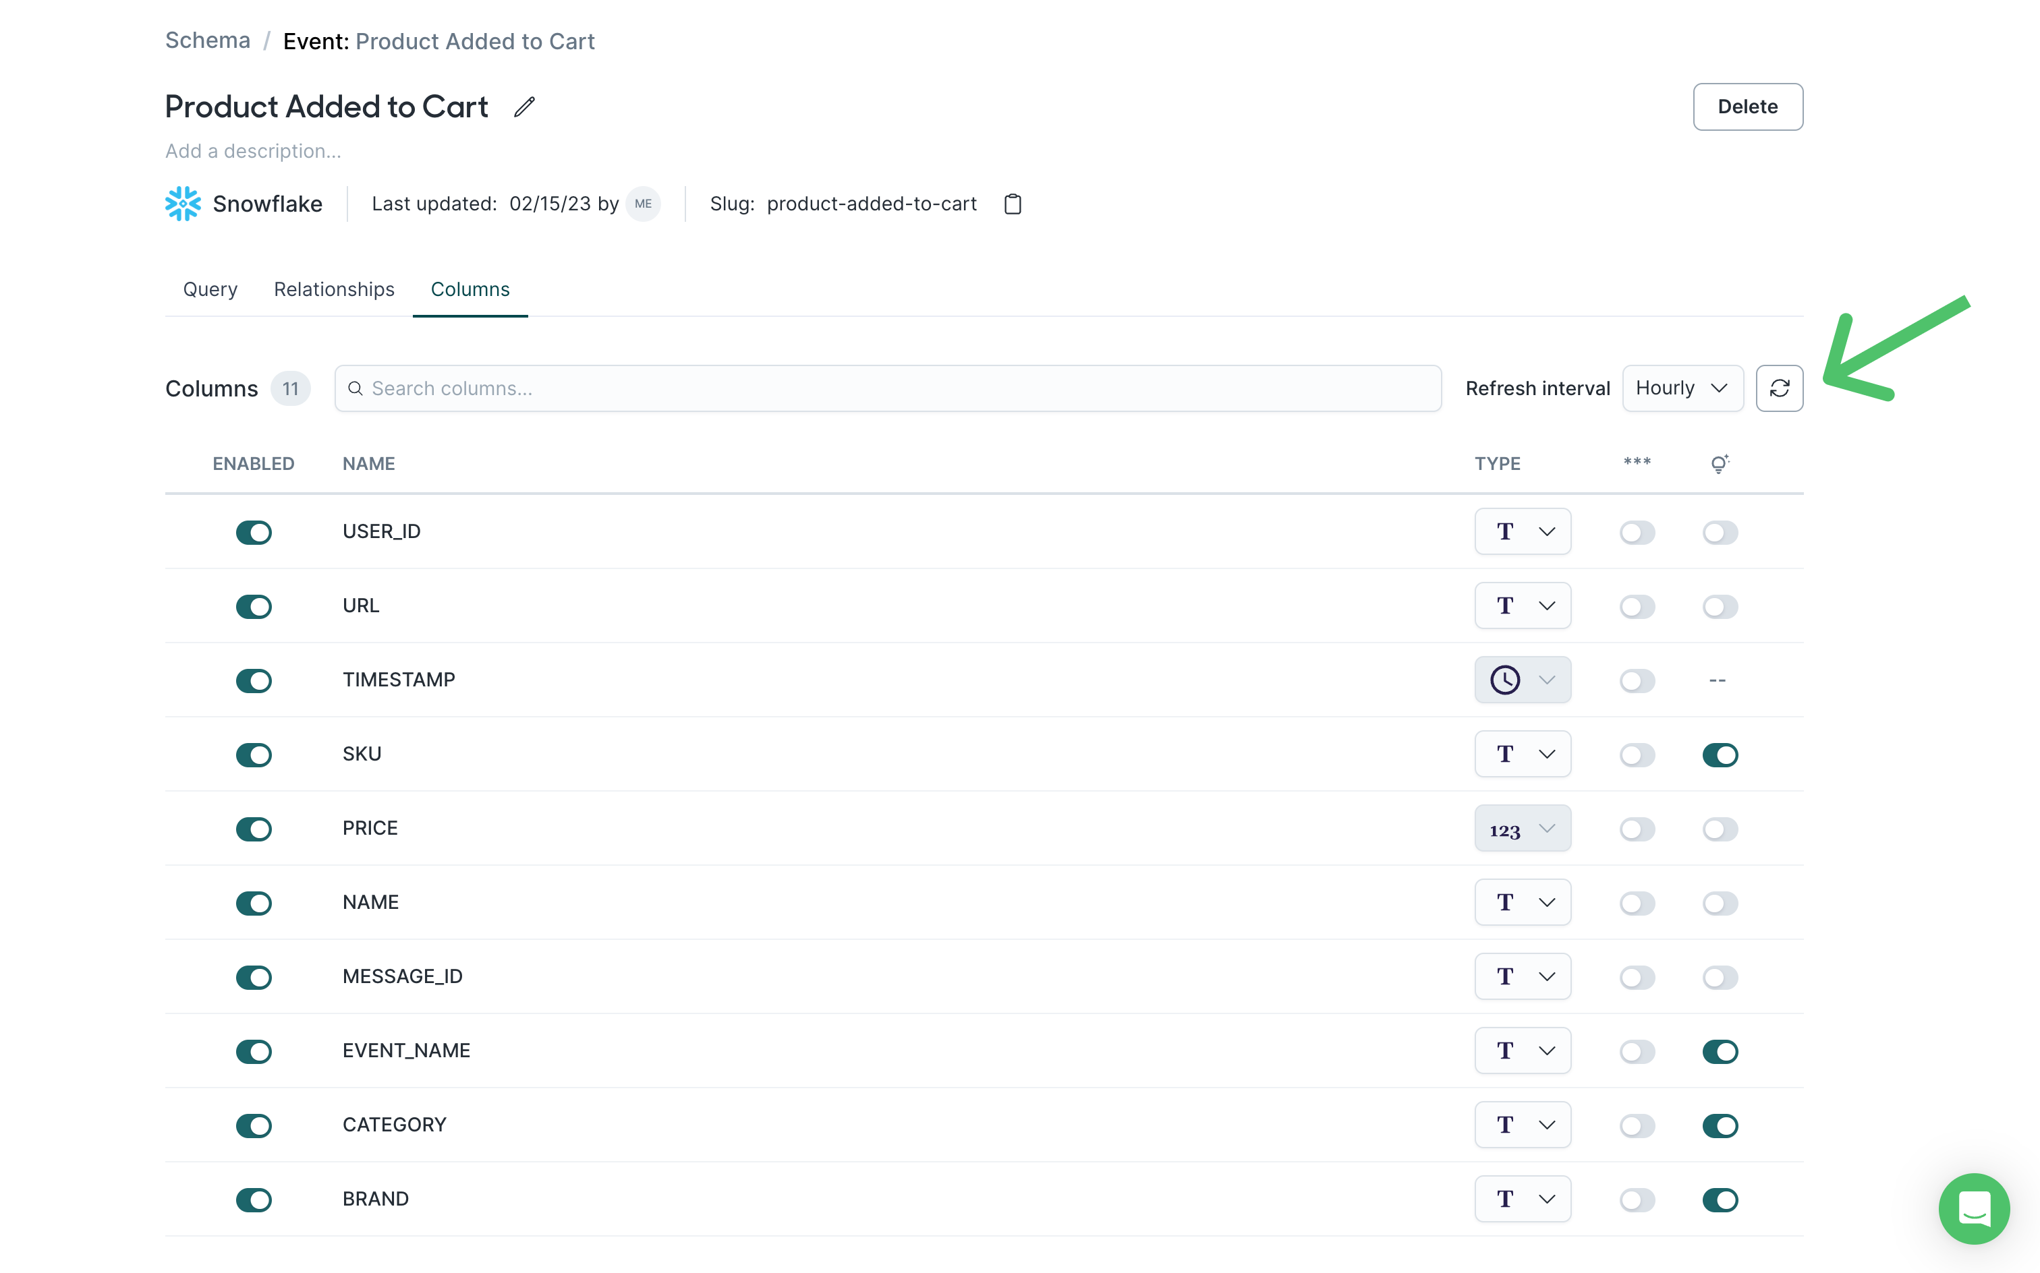
Task: Enable redaction toggle for TIMESTAMP
Action: point(1637,680)
